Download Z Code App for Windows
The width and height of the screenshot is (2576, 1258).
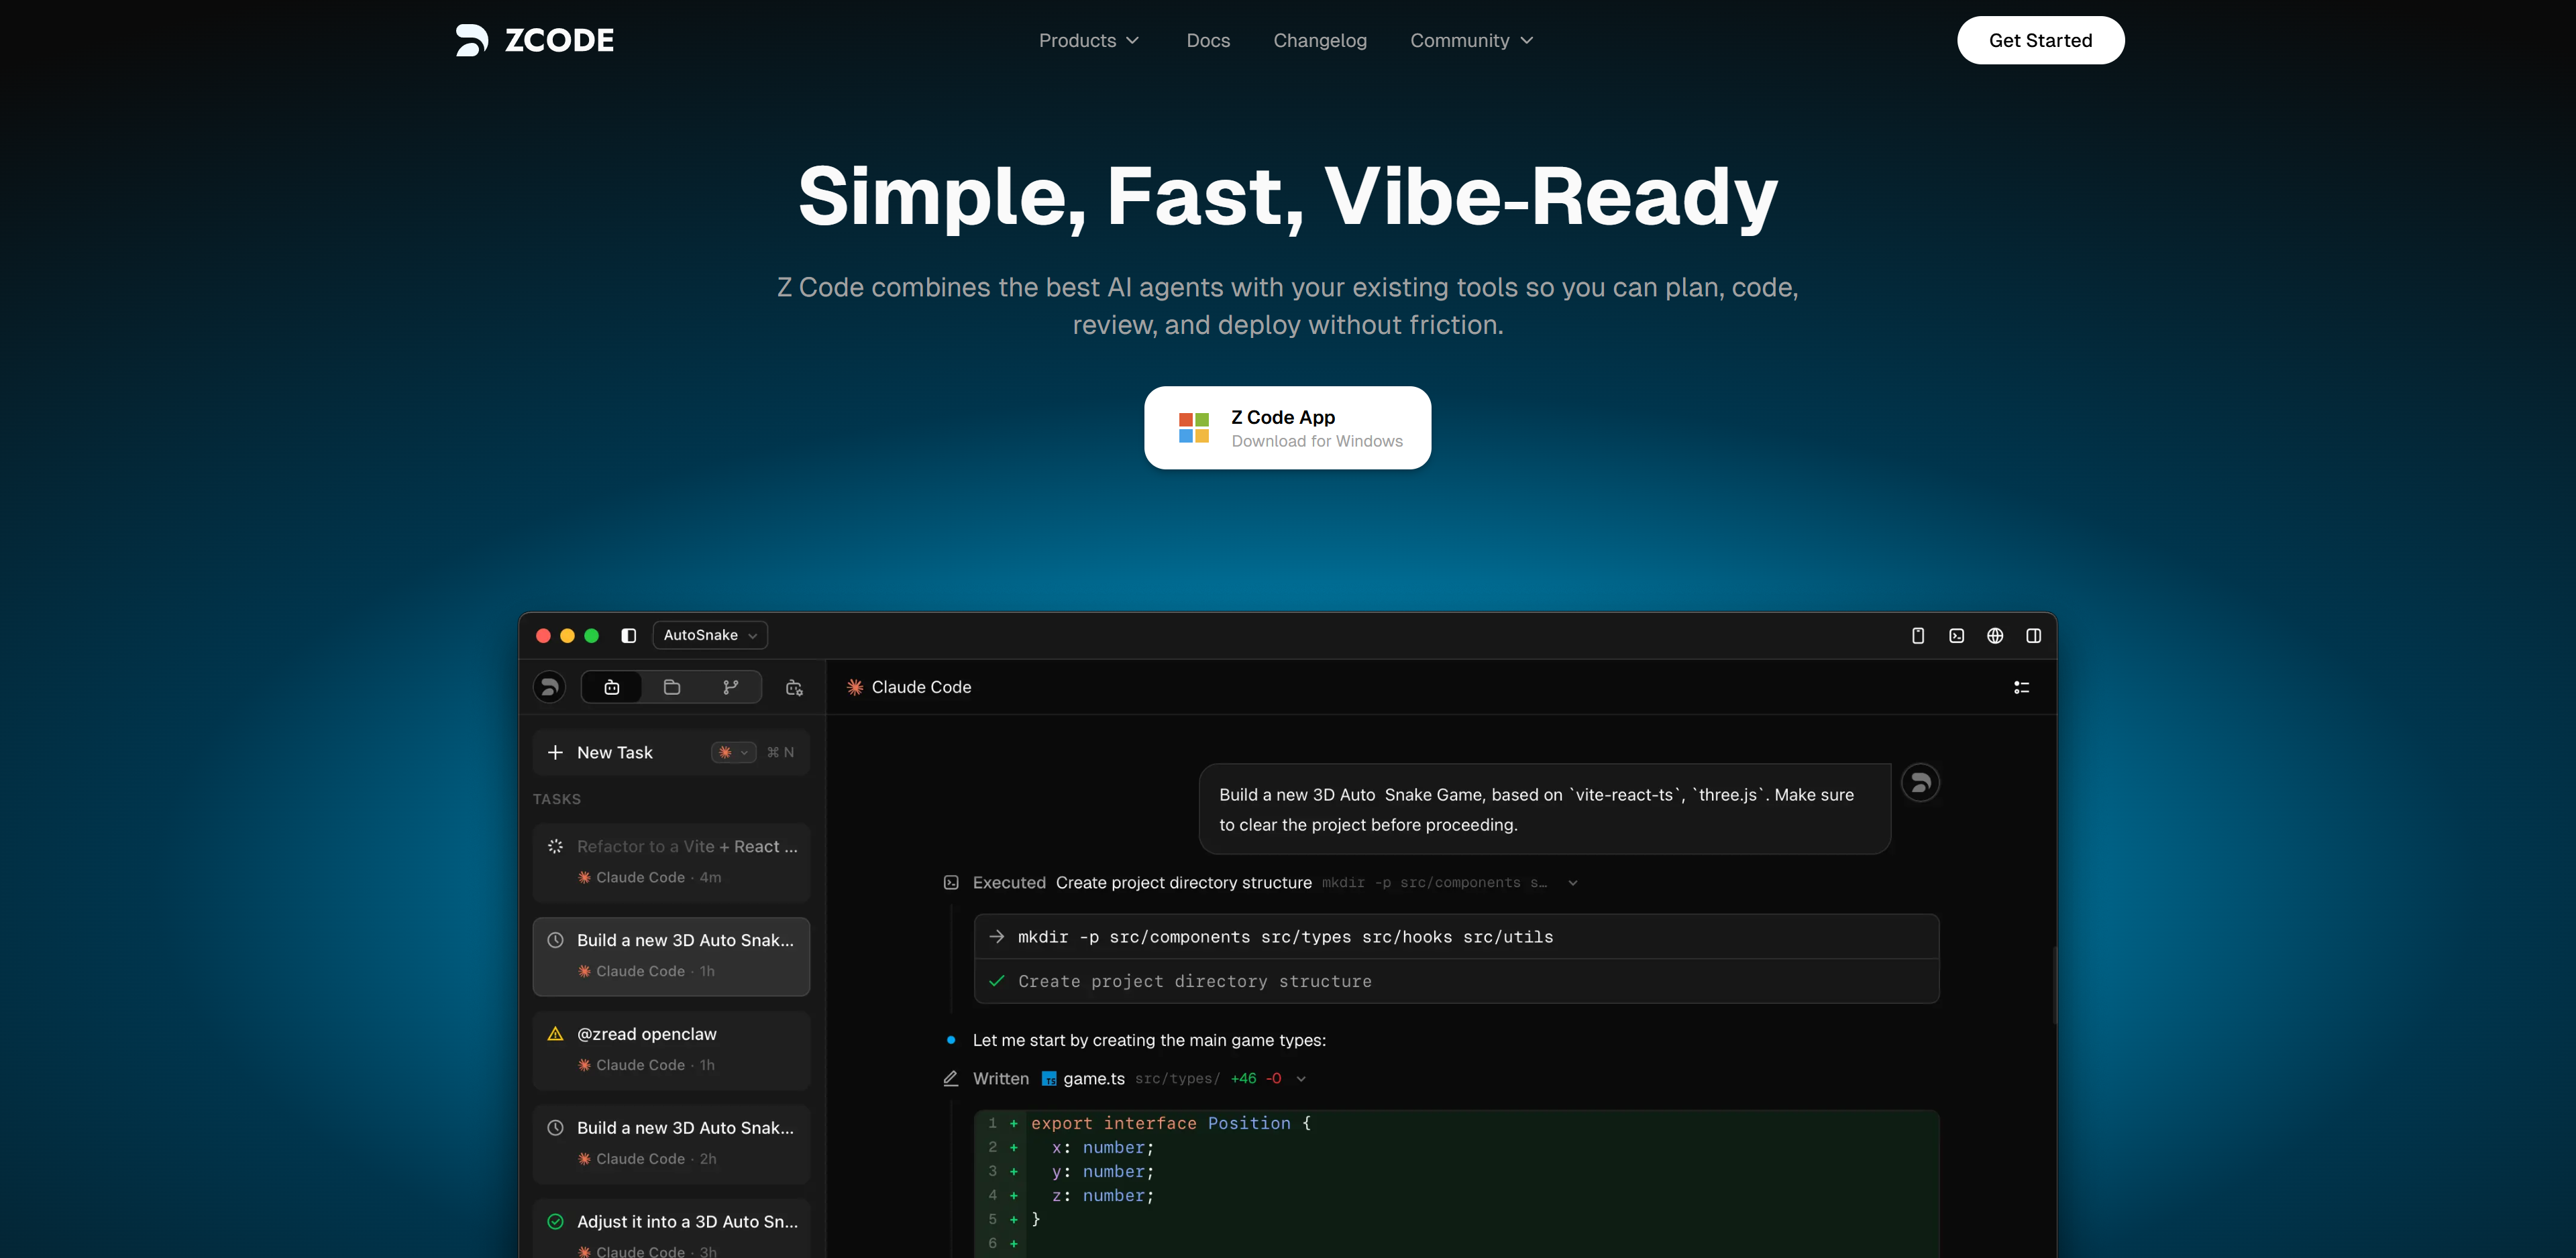pos(1287,428)
